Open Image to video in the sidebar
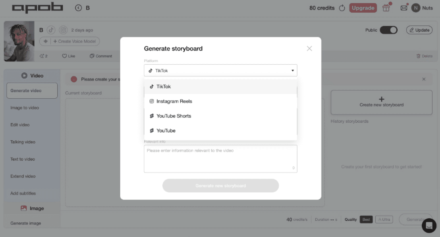Viewport: 440px width, 237px height. (x=25, y=108)
